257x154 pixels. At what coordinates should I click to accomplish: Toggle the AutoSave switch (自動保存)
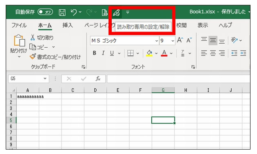(45, 12)
